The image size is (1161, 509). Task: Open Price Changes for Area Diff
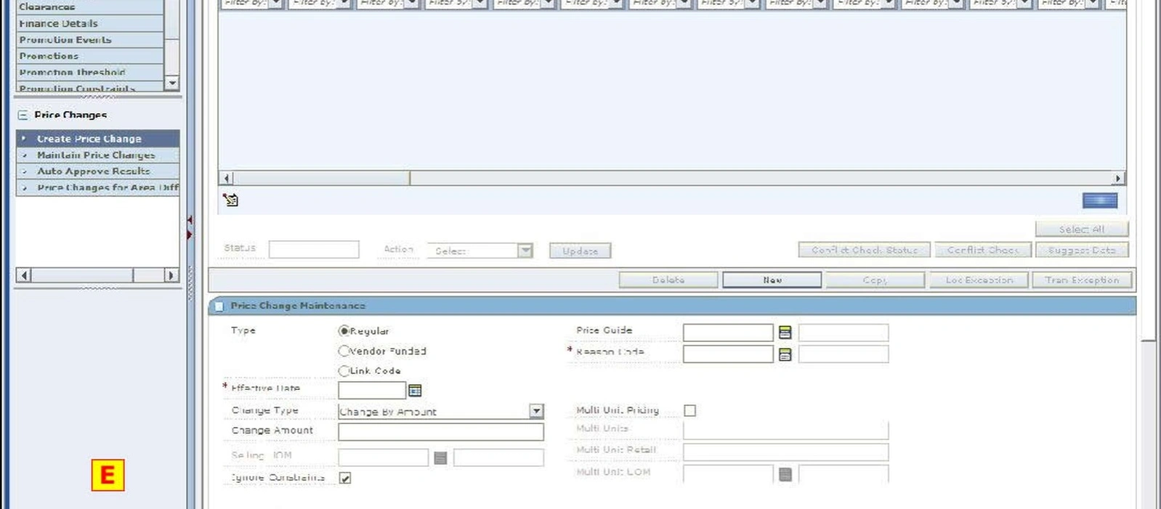click(97, 187)
